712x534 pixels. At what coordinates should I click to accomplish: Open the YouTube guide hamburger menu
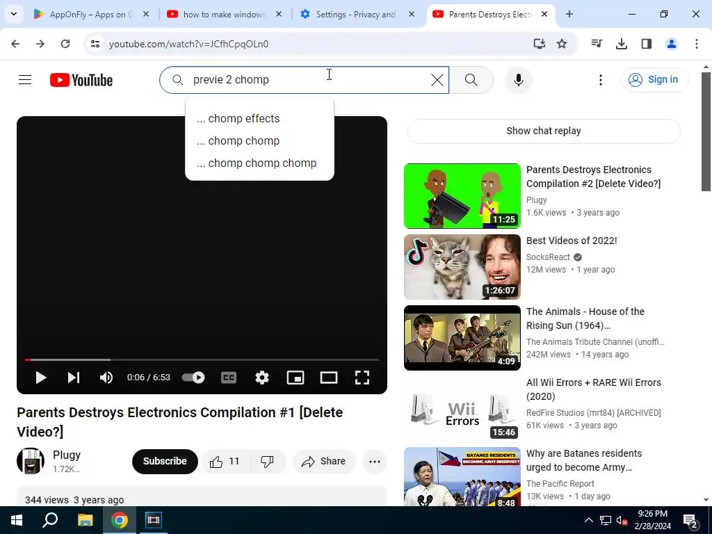(x=25, y=80)
